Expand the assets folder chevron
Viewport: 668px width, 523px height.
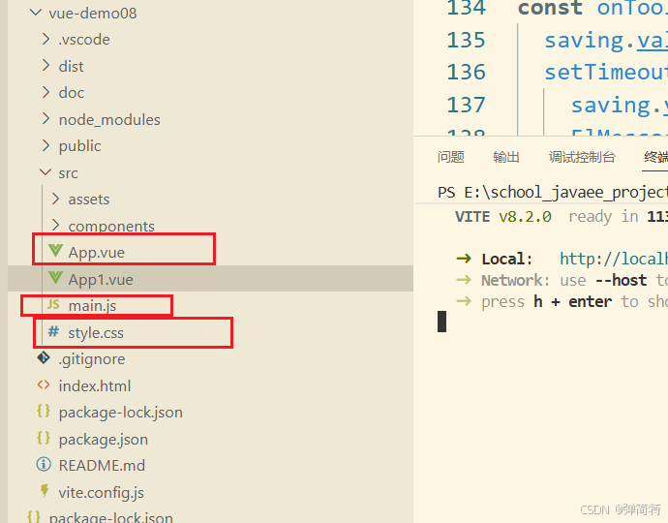tap(55, 200)
